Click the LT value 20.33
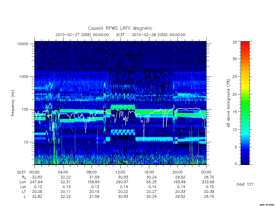Viewport: 275px width, 206px height. pos(180,192)
